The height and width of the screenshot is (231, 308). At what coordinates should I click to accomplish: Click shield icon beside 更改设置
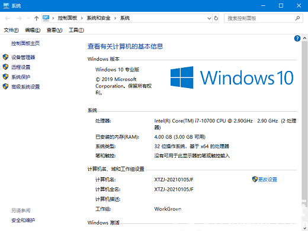coord(255,179)
